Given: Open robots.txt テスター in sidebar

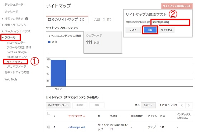Looking at the screenshot, I should [x=18, y=57].
